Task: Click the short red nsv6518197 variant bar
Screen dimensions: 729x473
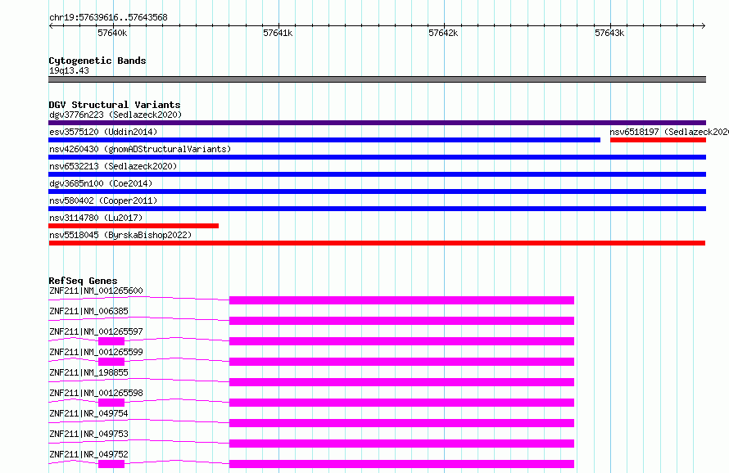Action: pos(658,140)
